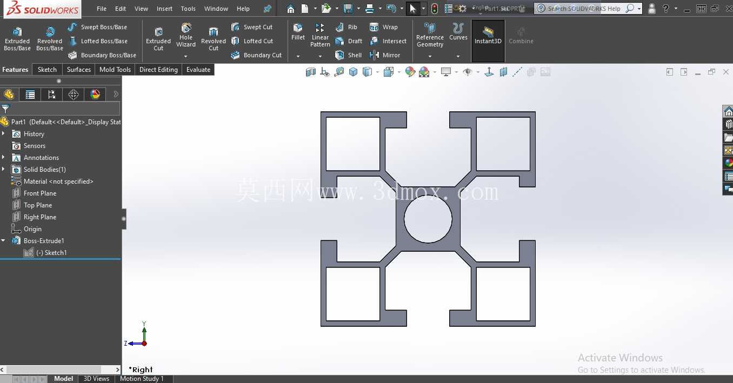
Task: Select Lofted Boss/Base
Action: coord(98,41)
